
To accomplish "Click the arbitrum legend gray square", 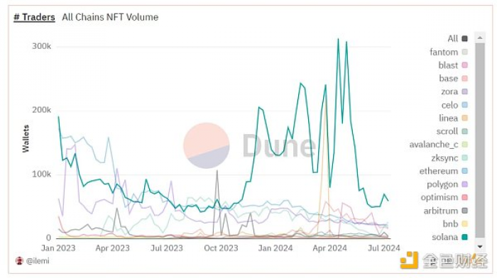I will click(464, 211).
